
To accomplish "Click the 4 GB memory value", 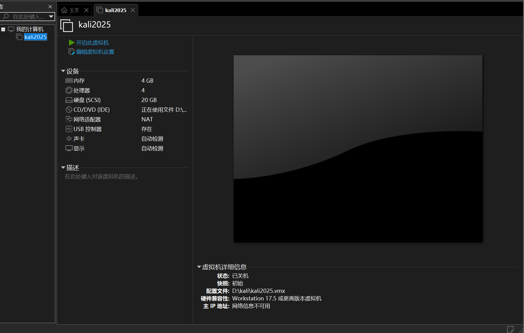I will click(147, 81).
